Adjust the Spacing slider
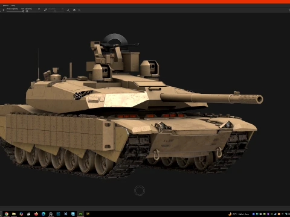The height and width of the screenshot is (217, 290). 33,11
